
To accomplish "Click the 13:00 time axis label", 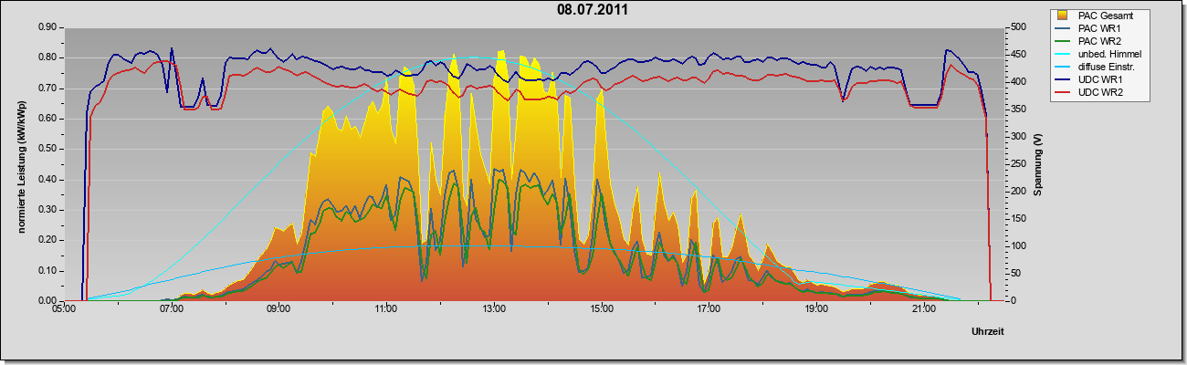I will point(494,310).
